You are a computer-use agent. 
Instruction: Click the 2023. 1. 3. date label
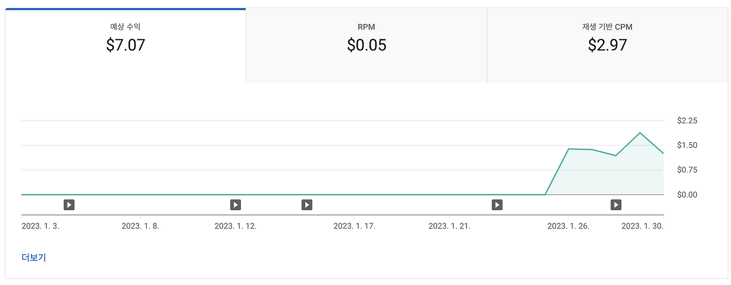click(x=41, y=226)
